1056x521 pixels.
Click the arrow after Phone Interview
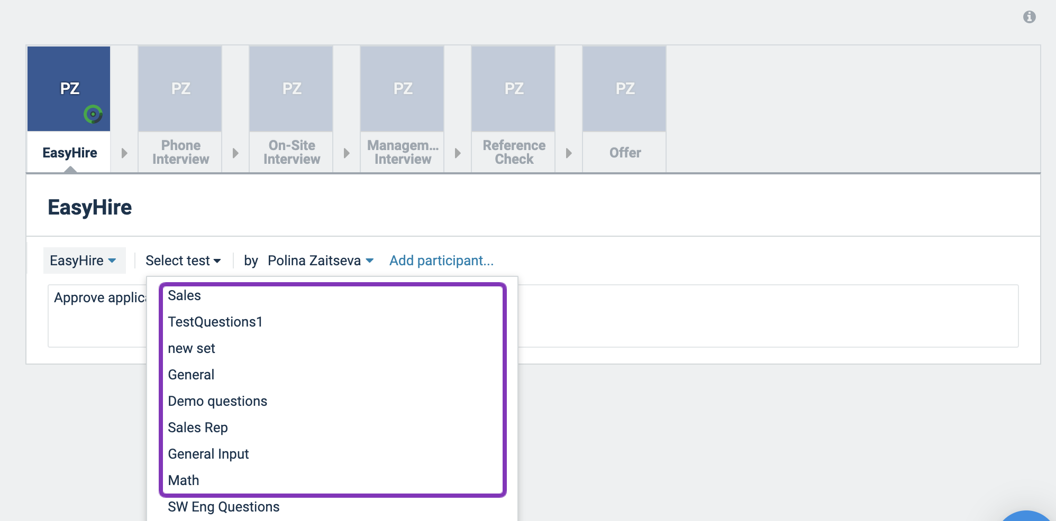pos(235,153)
